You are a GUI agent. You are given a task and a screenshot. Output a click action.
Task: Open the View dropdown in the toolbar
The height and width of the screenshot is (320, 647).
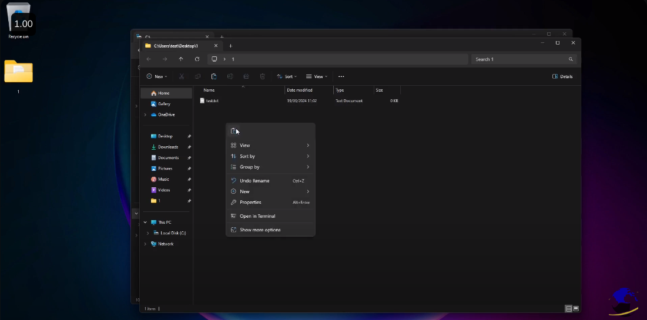tap(317, 76)
